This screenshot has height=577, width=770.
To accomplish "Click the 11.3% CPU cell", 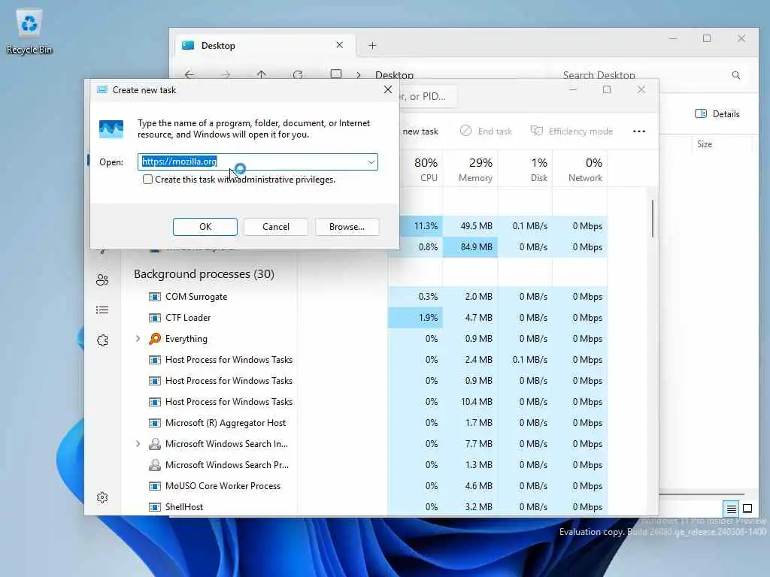I will (421, 226).
